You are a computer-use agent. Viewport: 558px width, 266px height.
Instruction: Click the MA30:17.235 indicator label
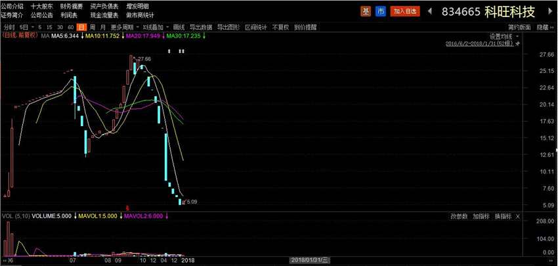point(184,36)
